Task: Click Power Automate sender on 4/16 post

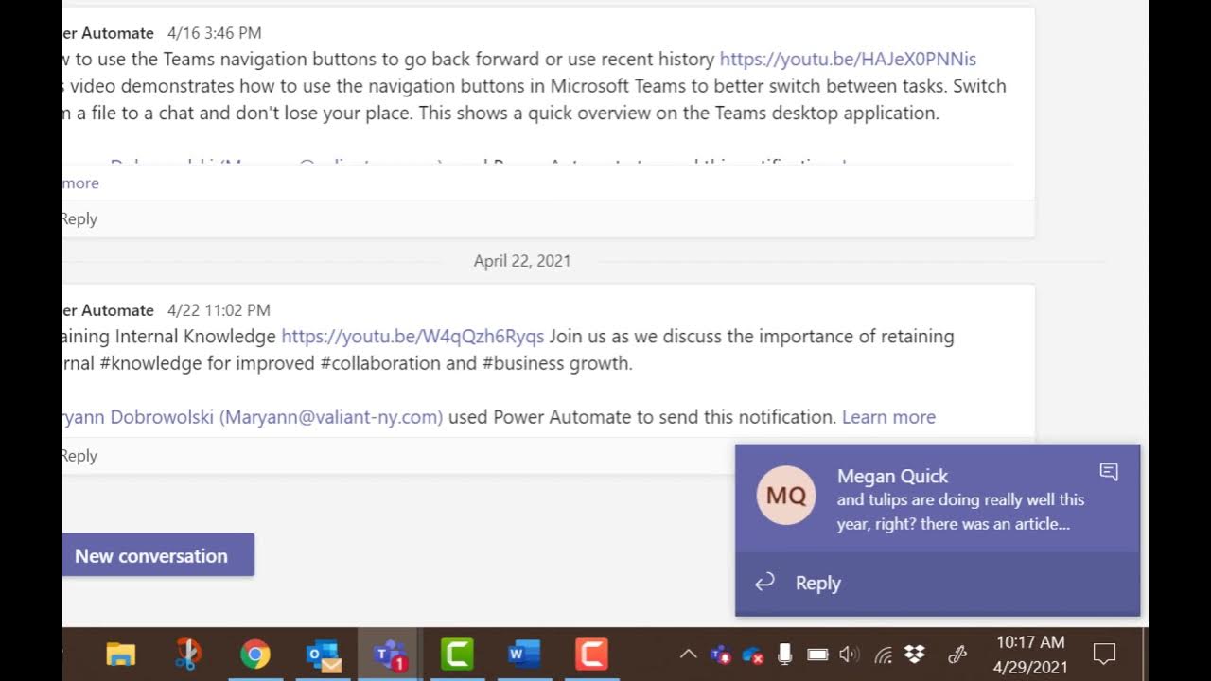Action: [108, 33]
